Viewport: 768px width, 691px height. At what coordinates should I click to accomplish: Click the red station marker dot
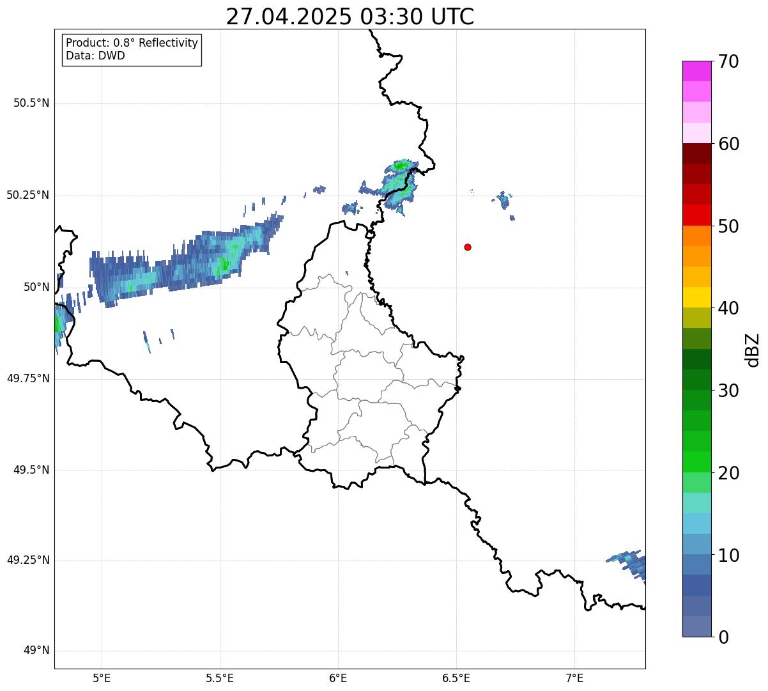click(468, 247)
